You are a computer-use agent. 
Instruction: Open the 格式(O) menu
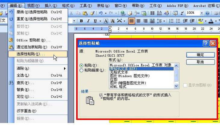pyautogui.click(x=68, y=6)
